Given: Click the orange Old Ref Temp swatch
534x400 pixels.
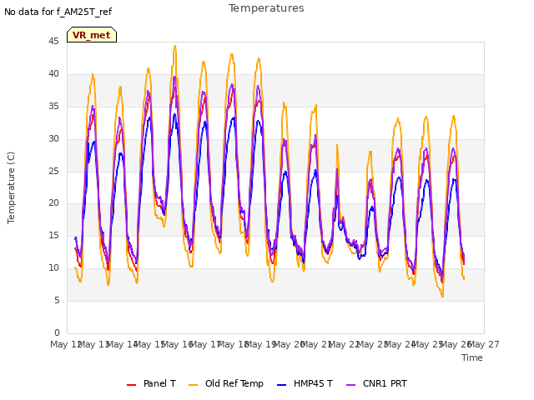Looking at the screenshot, I should click(193, 385).
